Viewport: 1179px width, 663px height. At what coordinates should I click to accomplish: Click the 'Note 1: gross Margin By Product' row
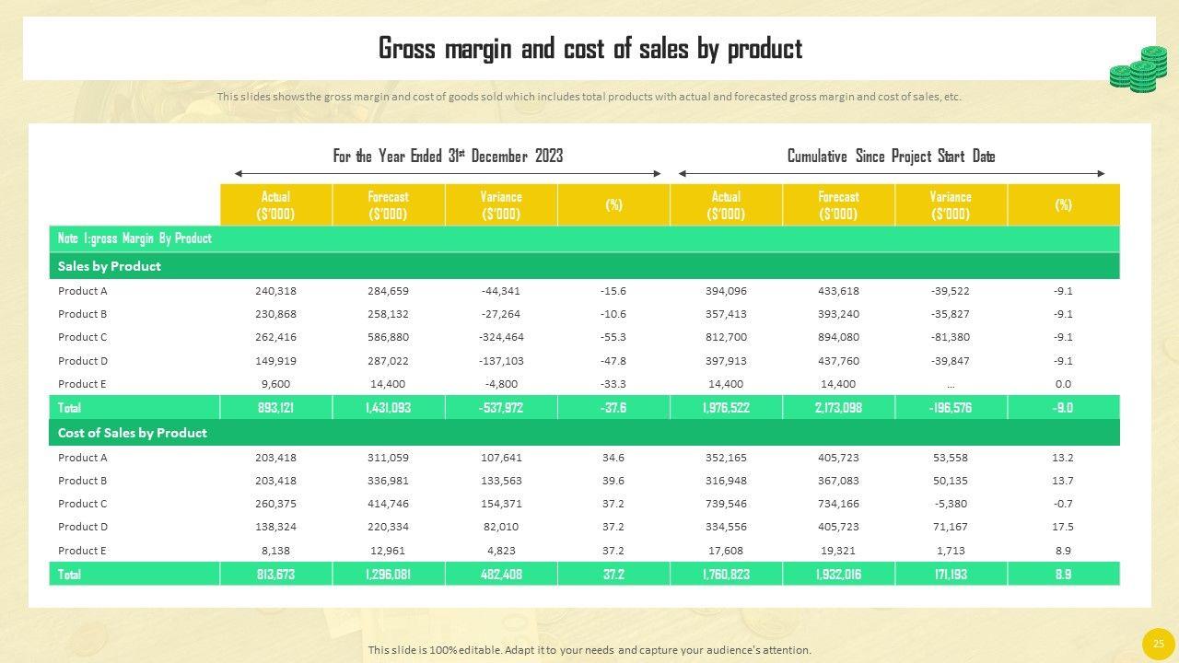[584, 238]
